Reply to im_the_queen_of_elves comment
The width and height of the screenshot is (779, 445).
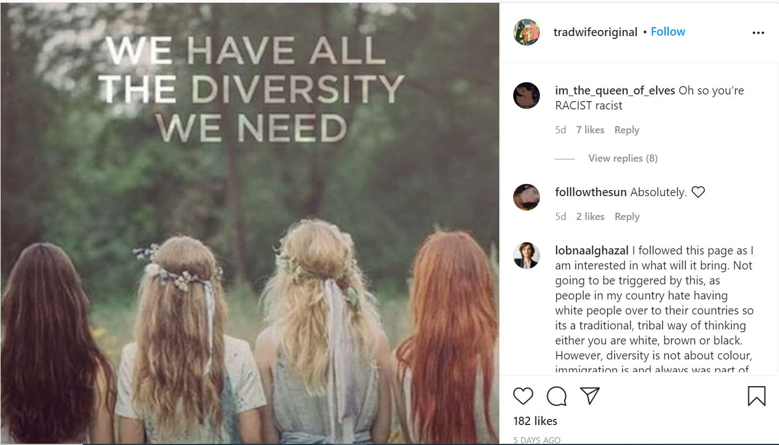pos(627,130)
